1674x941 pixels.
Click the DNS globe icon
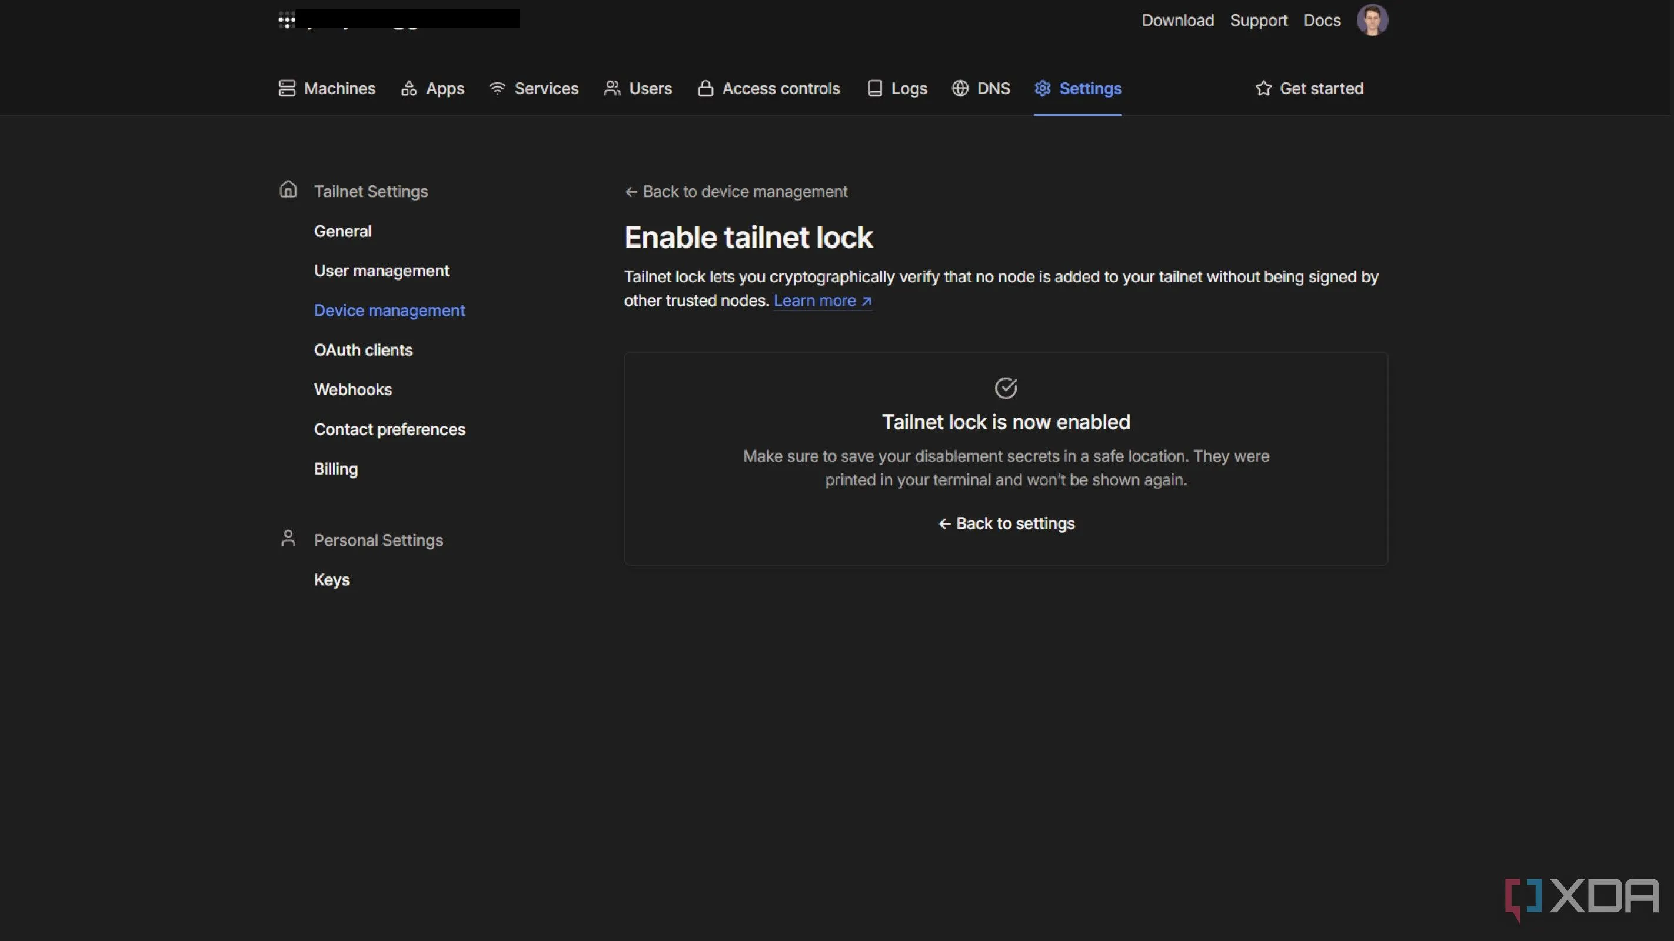point(960,88)
